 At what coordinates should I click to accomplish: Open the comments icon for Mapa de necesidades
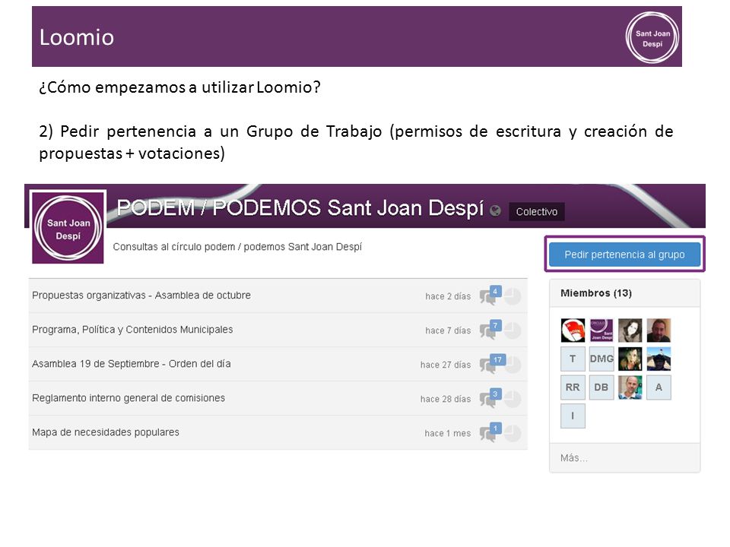[490, 432]
